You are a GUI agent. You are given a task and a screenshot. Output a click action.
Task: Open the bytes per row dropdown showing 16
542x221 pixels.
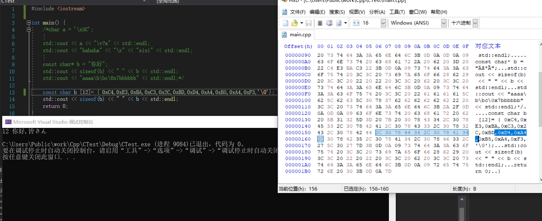point(383,23)
